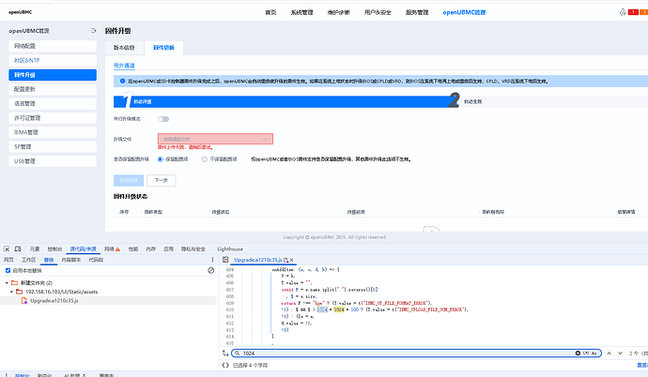Uncheck enable local overrides checkbox
The image size is (648, 377).
tap(8, 271)
